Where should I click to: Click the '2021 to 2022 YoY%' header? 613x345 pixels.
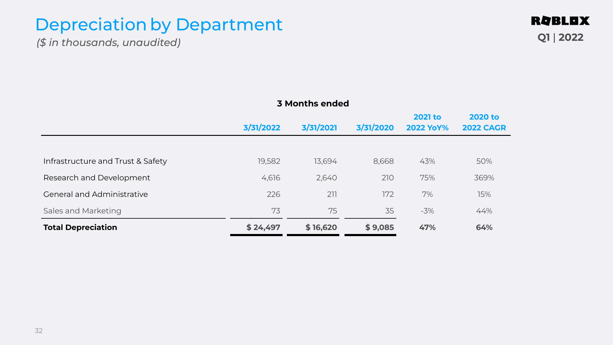tap(427, 122)
